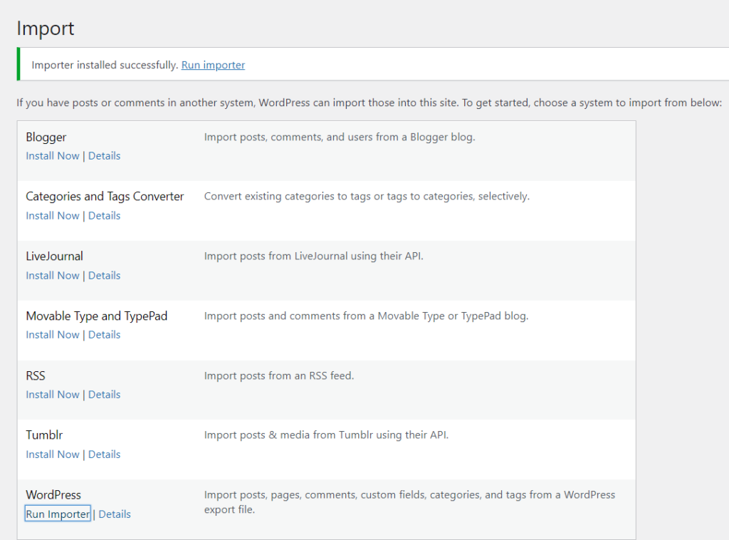Click the Run importer link in success notice

[x=213, y=65]
